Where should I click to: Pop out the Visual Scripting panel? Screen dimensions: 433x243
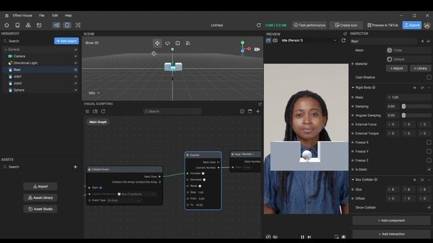click(260, 104)
